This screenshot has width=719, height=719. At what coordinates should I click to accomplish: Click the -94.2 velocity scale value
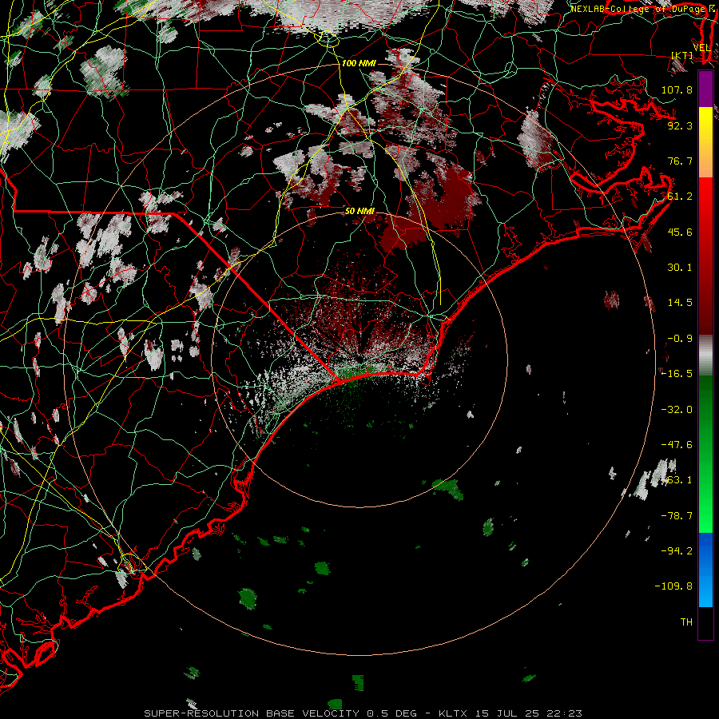coord(677,550)
